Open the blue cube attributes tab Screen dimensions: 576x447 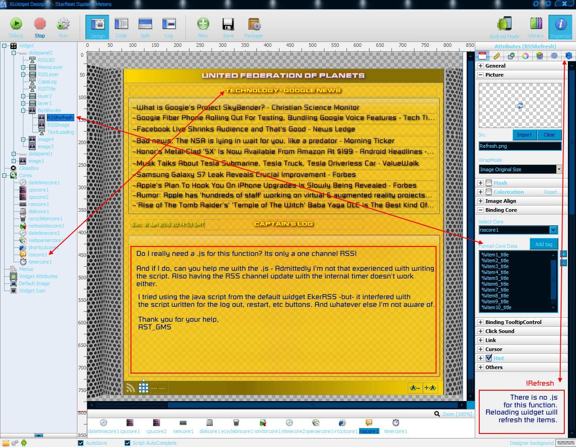click(x=568, y=56)
